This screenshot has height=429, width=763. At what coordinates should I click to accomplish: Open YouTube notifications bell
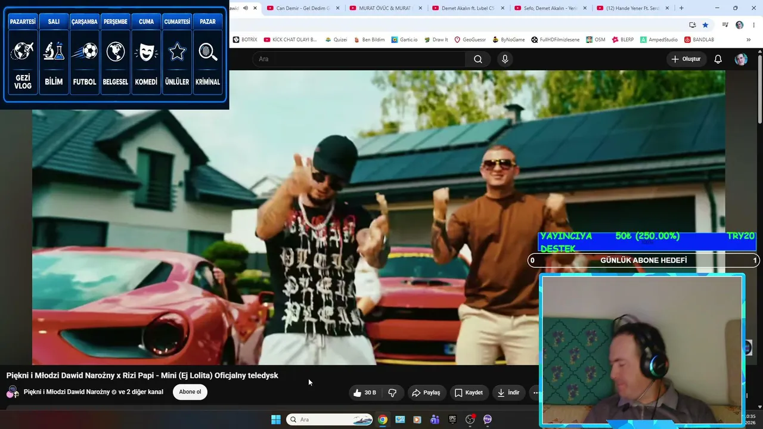point(718,59)
